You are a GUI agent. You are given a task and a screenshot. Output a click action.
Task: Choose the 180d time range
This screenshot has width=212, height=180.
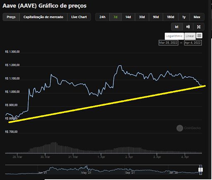pos(171,17)
